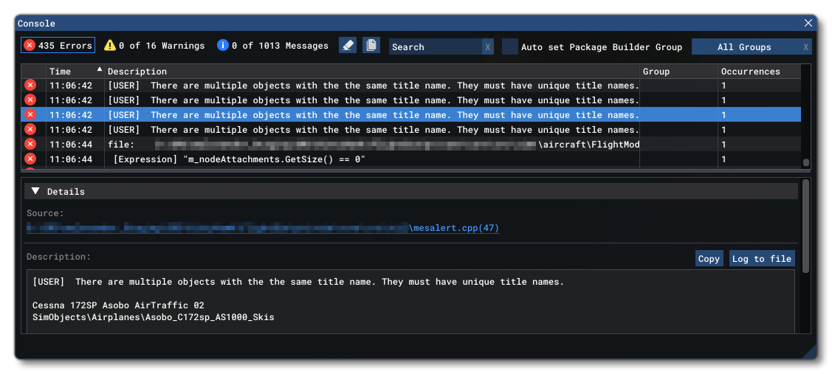This screenshot has width=832, height=374.
Task: Clear the All Groups filter with X
Action: point(806,47)
